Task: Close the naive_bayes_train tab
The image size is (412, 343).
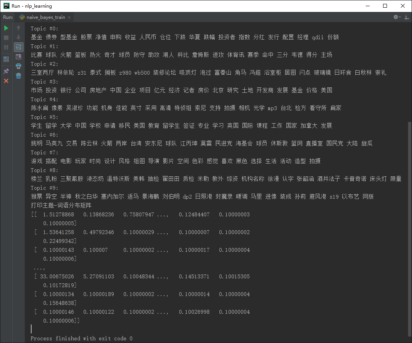Action: [x=69, y=17]
